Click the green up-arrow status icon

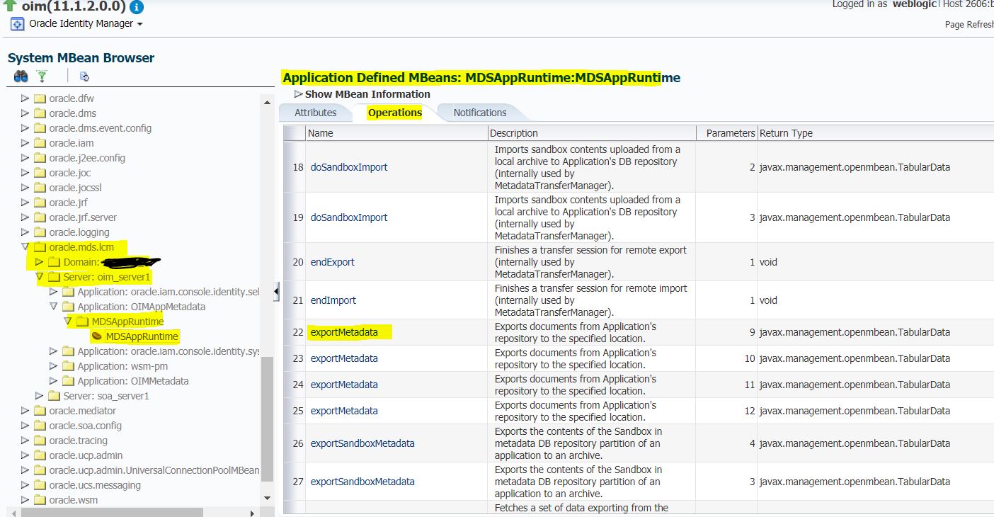(x=10, y=5)
